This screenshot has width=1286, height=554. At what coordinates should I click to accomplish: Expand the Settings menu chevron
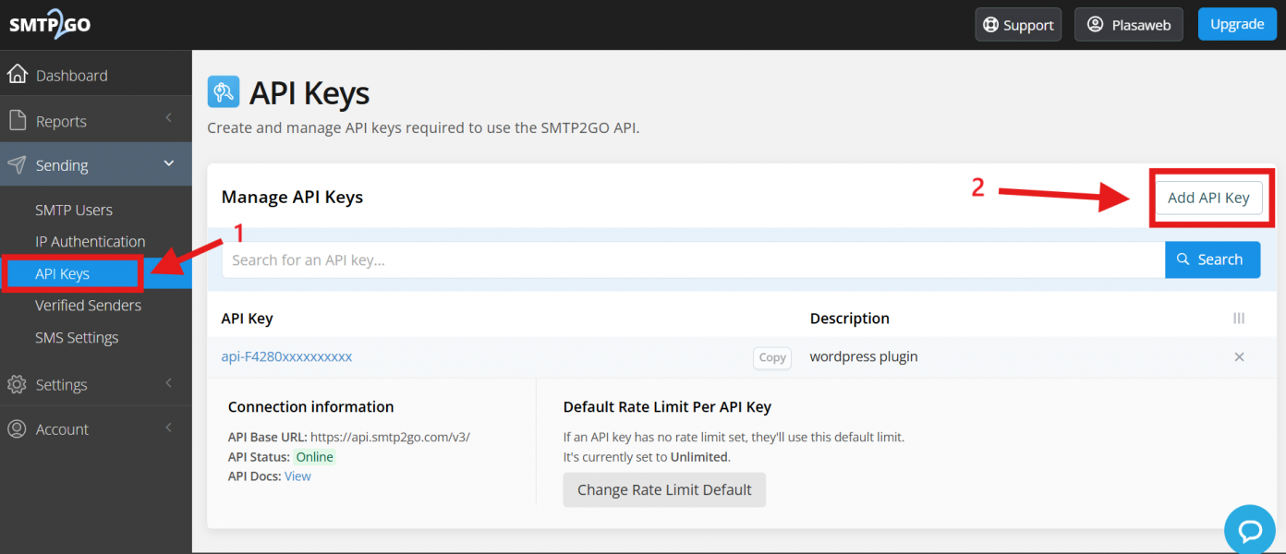[x=169, y=382]
